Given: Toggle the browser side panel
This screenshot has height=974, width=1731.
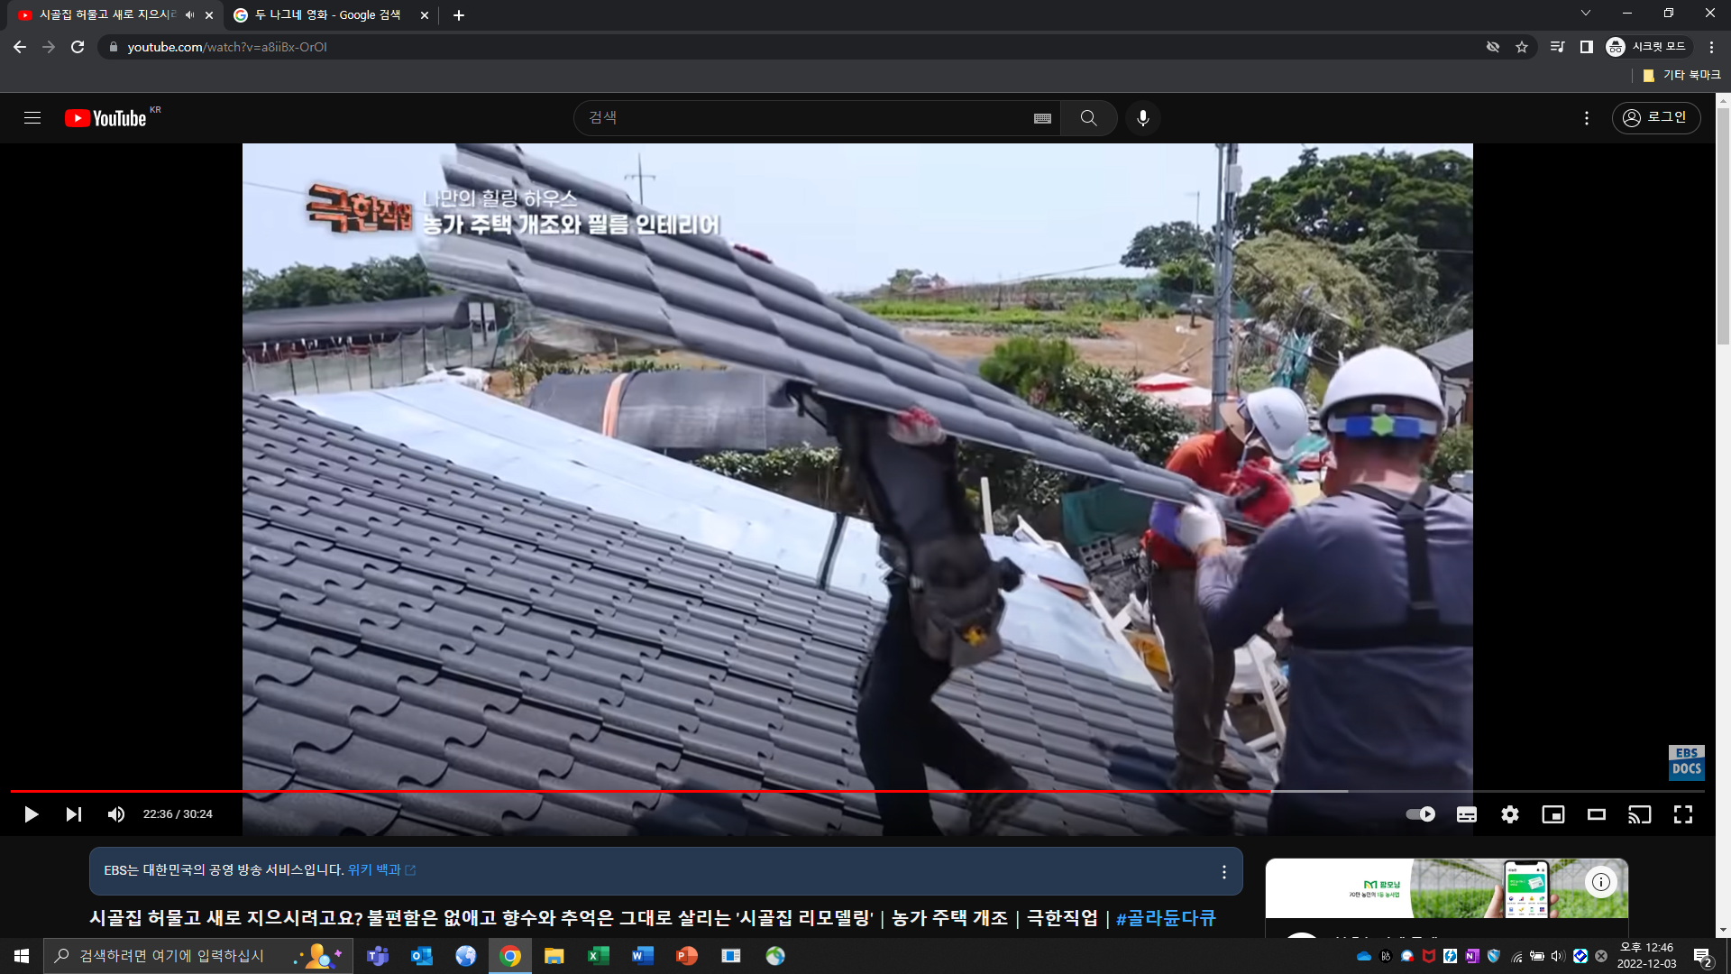Looking at the screenshot, I should (x=1586, y=47).
